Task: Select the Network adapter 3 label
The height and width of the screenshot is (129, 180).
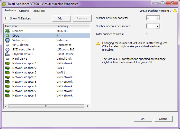Action: [24, 72]
